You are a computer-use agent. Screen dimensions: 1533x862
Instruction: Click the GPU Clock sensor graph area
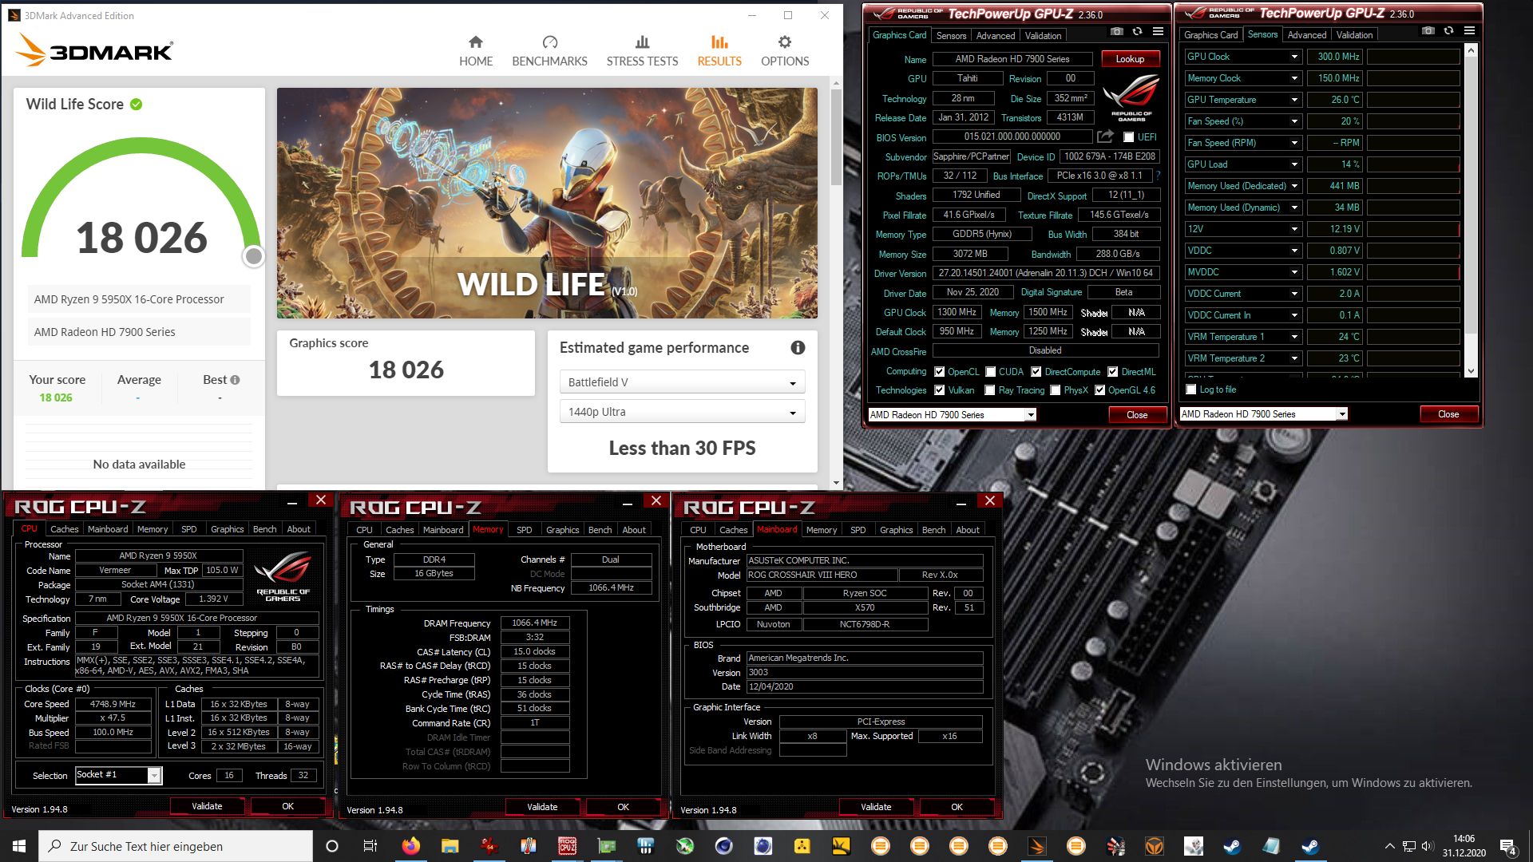coord(1413,57)
